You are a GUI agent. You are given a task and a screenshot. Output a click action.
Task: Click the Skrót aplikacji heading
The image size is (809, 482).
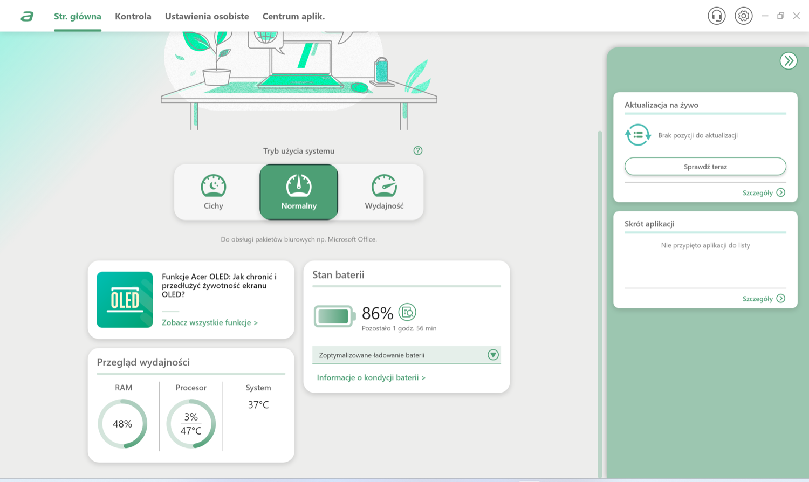click(x=649, y=224)
